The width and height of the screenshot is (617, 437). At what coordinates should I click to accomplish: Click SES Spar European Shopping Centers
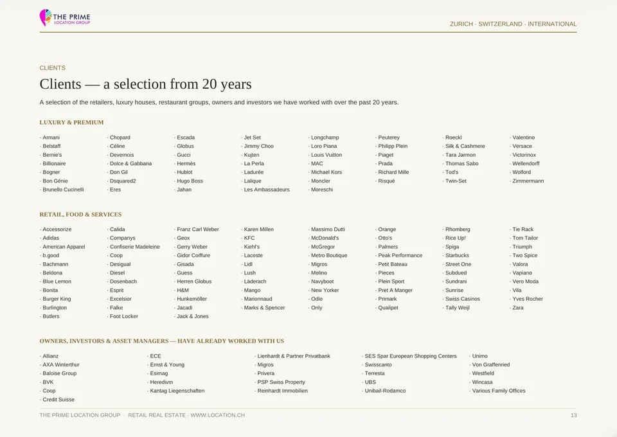(x=411, y=356)
